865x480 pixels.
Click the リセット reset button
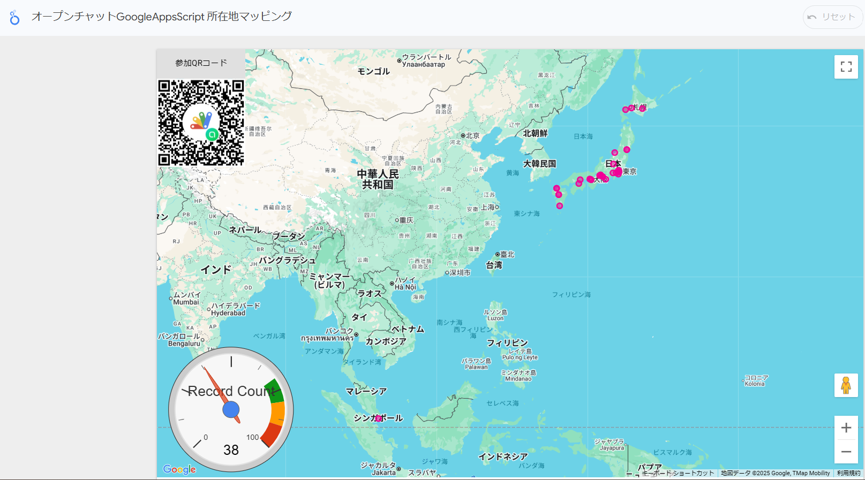pyautogui.click(x=832, y=17)
